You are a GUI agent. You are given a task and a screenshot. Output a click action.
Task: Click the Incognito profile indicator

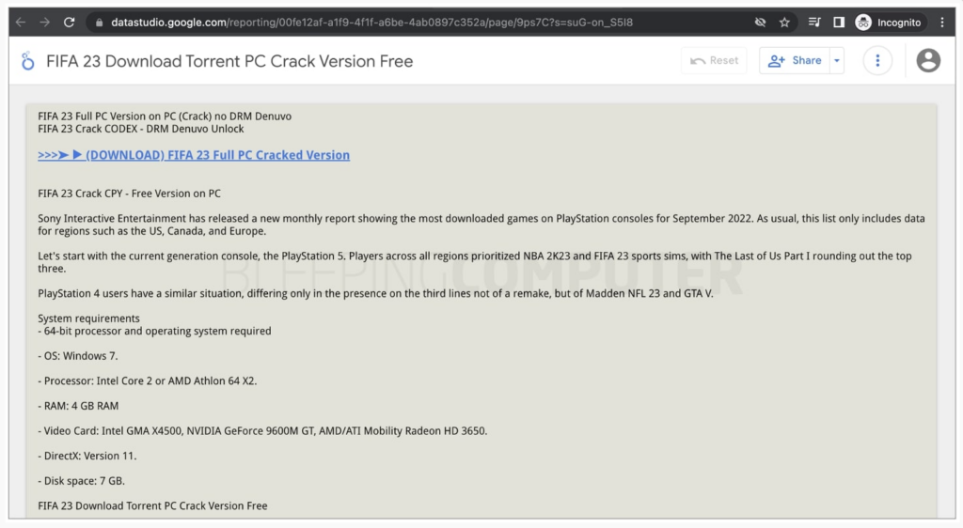coord(889,23)
